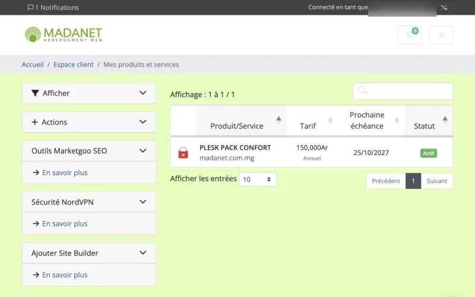Click the 25/10/2027 due date

pyautogui.click(x=371, y=153)
